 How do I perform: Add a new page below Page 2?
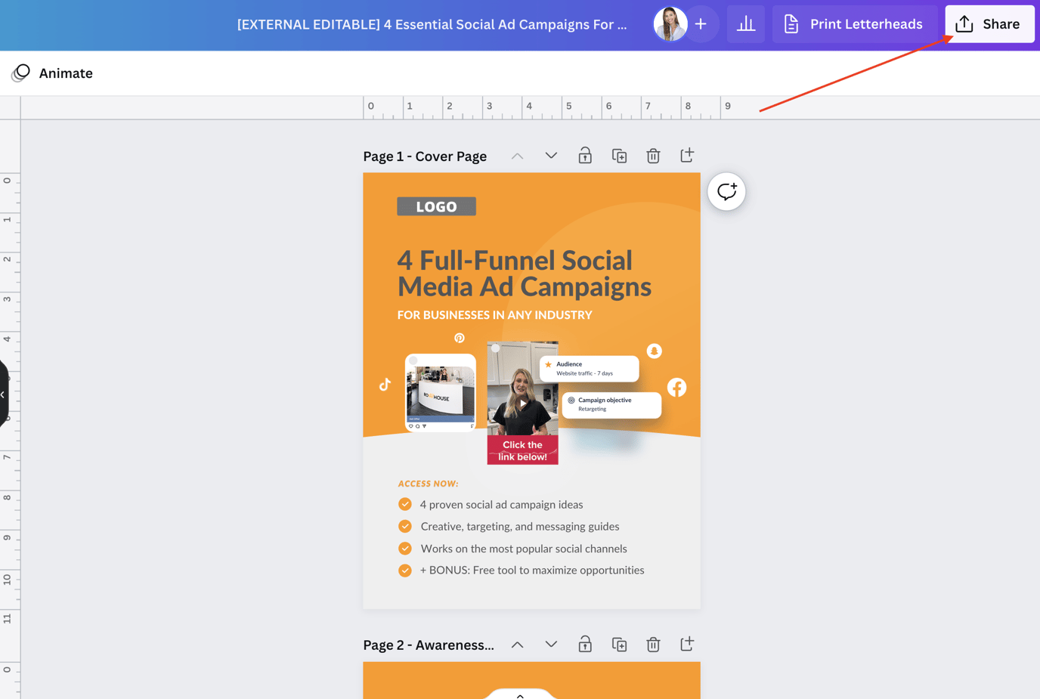click(687, 644)
